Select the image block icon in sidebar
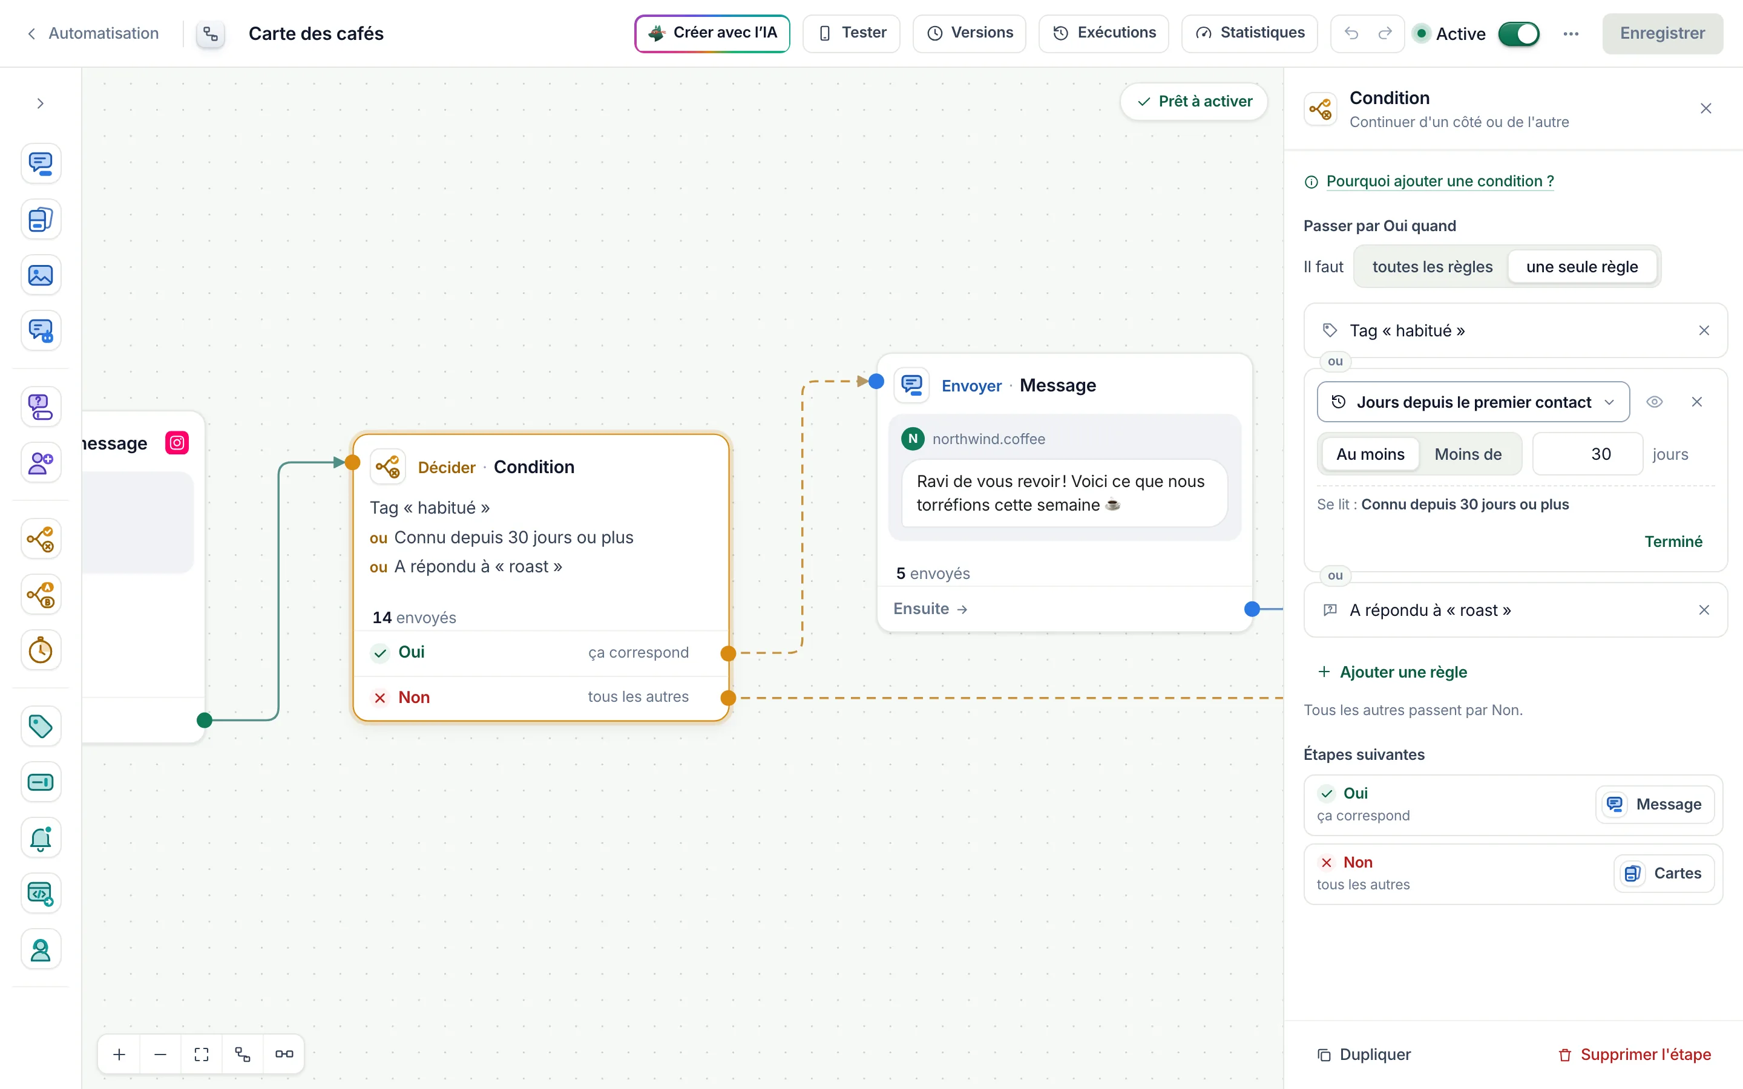Viewport: 1743px width, 1089px height. pos(41,275)
